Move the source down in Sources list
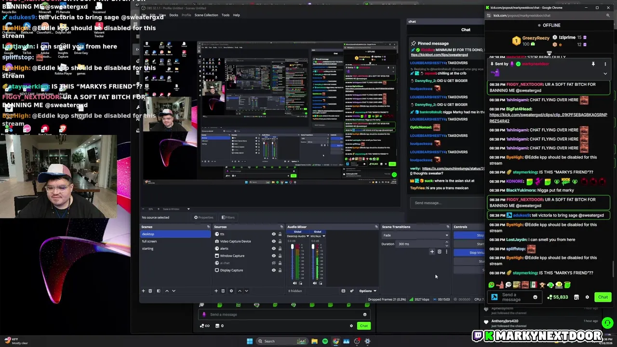The image size is (617, 347). (246, 291)
